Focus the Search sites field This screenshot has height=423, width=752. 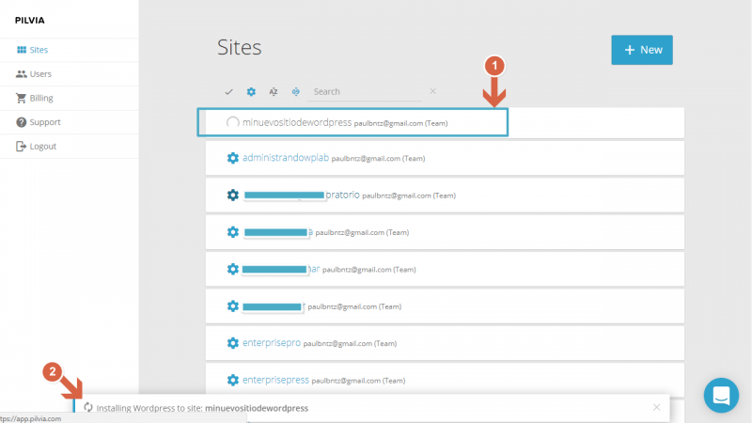coord(365,91)
